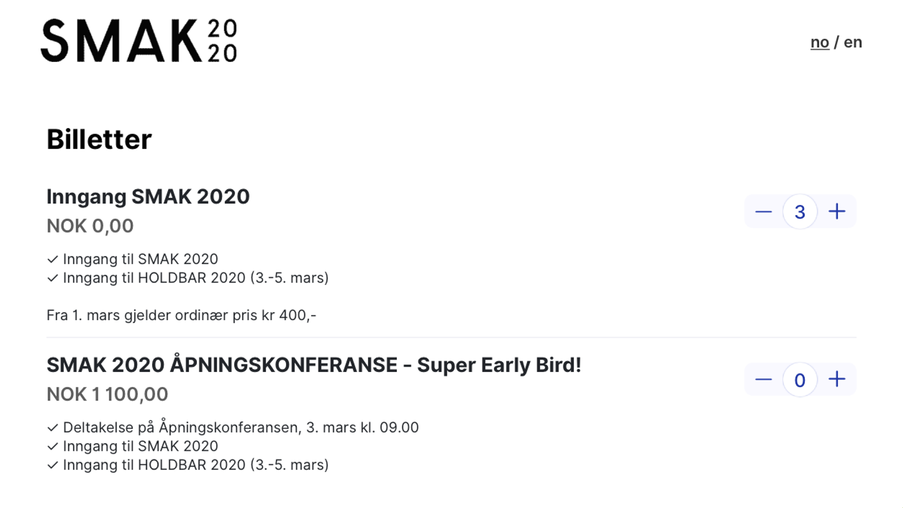The width and height of the screenshot is (903, 508).
Task: Click checkmark beside last HOLDBAR 2020 line
Action: 53,465
